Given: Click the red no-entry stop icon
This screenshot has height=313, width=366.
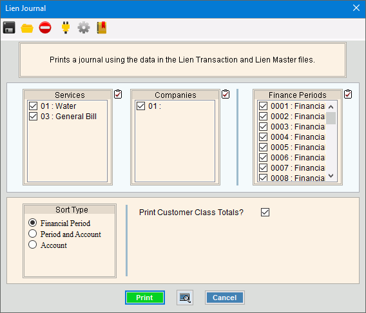Looking at the screenshot, I should click(x=45, y=28).
